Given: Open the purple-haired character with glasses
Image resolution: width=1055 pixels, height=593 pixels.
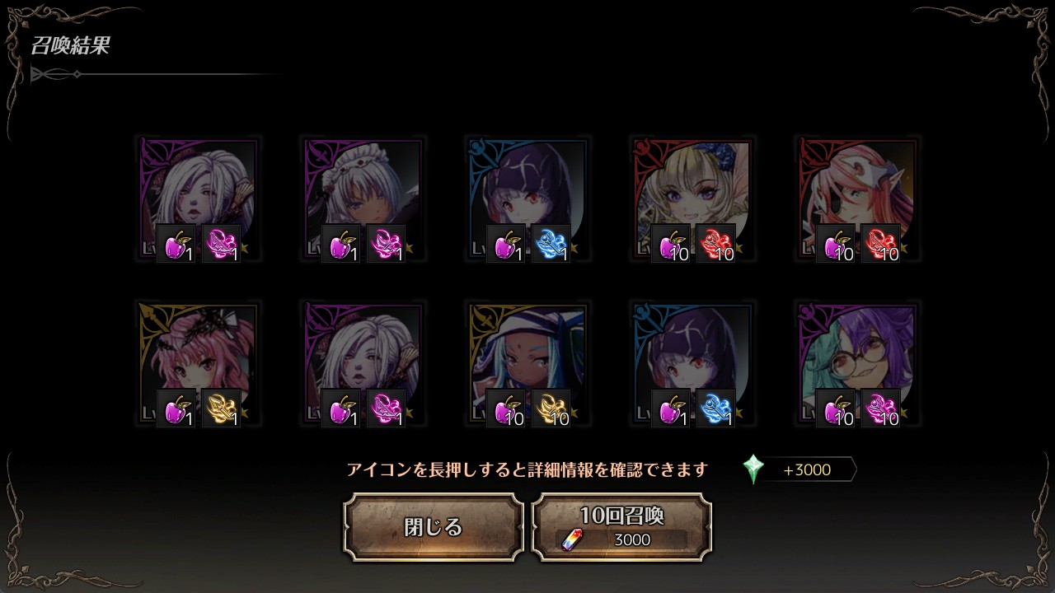Looking at the screenshot, I should (x=858, y=363).
